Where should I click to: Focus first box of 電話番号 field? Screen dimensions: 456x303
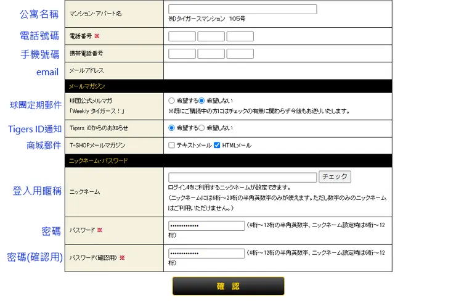pyautogui.click(x=182, y=36)
